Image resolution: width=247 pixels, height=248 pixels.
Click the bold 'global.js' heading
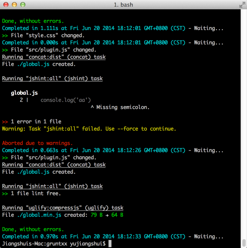pyautogui.click(x=24, y=93)
